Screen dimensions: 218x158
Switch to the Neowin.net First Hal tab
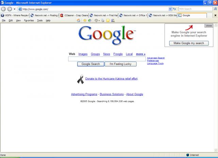[104, 15]
